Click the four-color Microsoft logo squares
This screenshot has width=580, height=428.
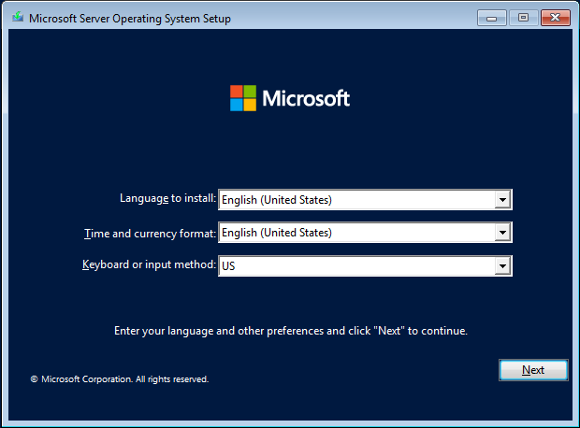tap(243, 98)
